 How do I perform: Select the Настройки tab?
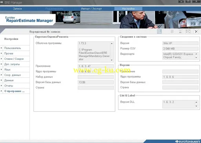pyautogui.click(x=128, y=9)
